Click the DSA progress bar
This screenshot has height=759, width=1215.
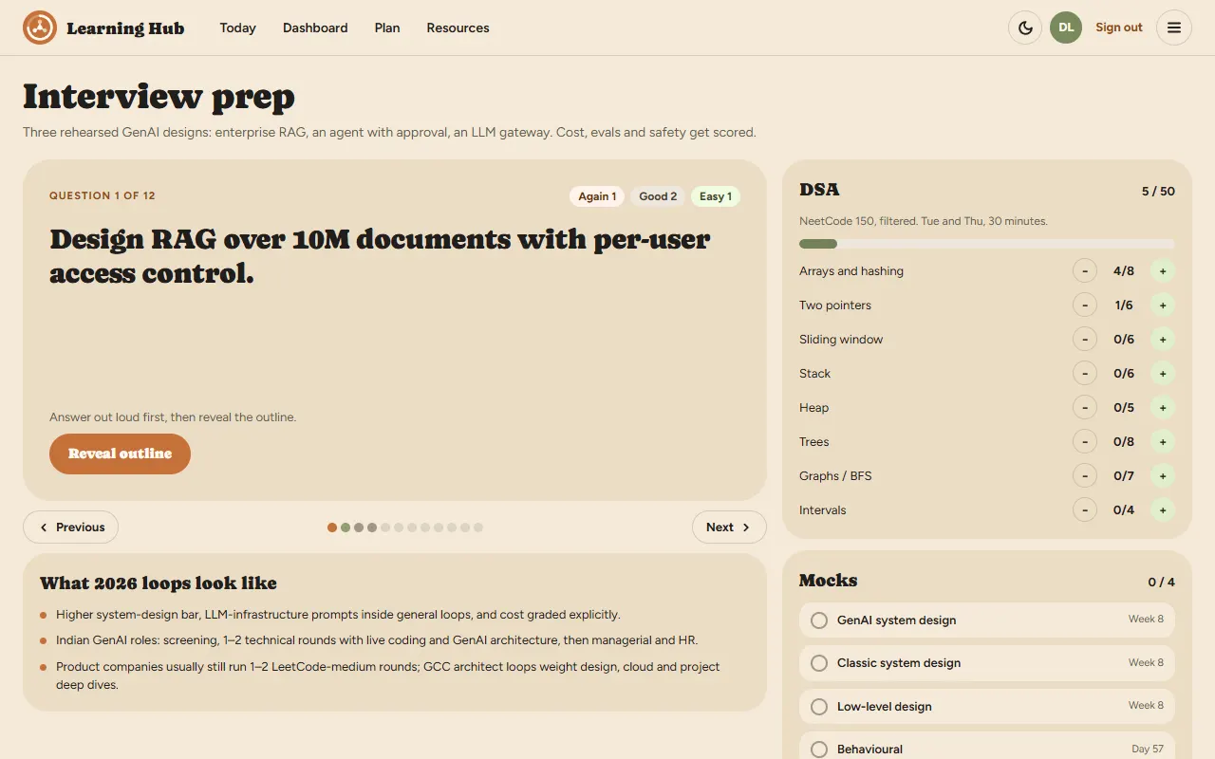[987, 244]
